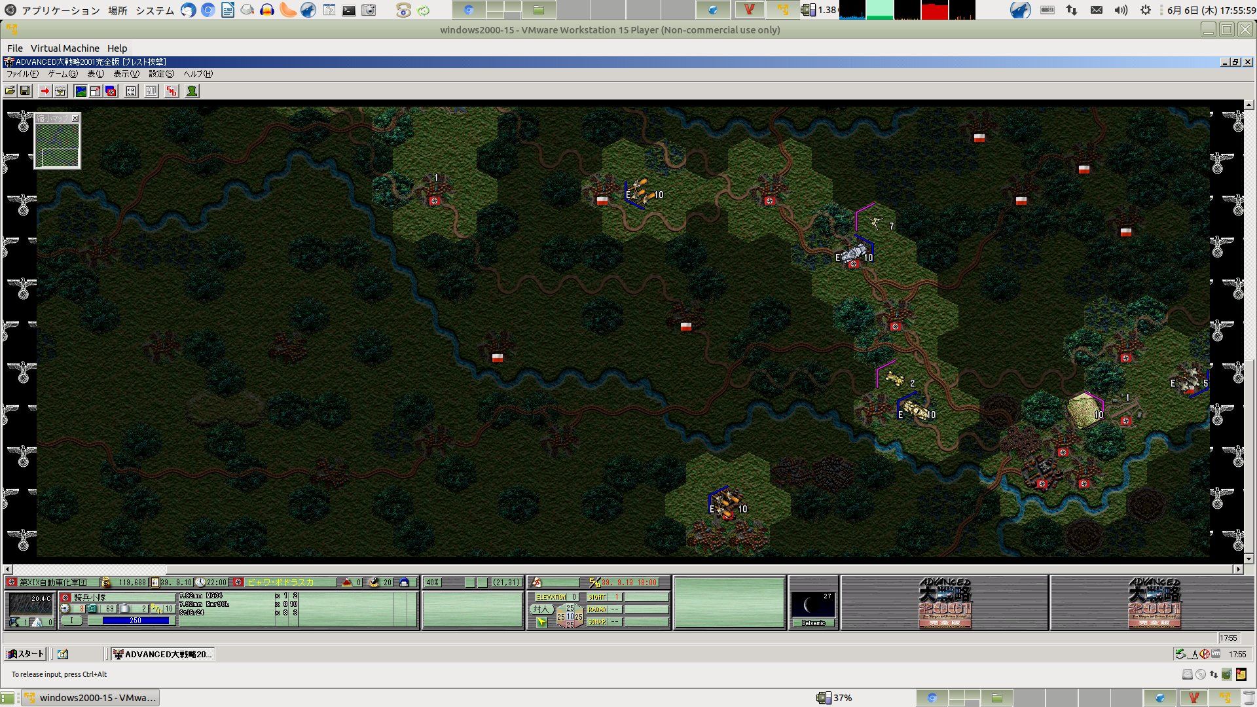Image resolution: width=1257 pixels, height=707 pixels.
Task: Click the overlapping red and blue squares icon
Action: tap(111, 91)
